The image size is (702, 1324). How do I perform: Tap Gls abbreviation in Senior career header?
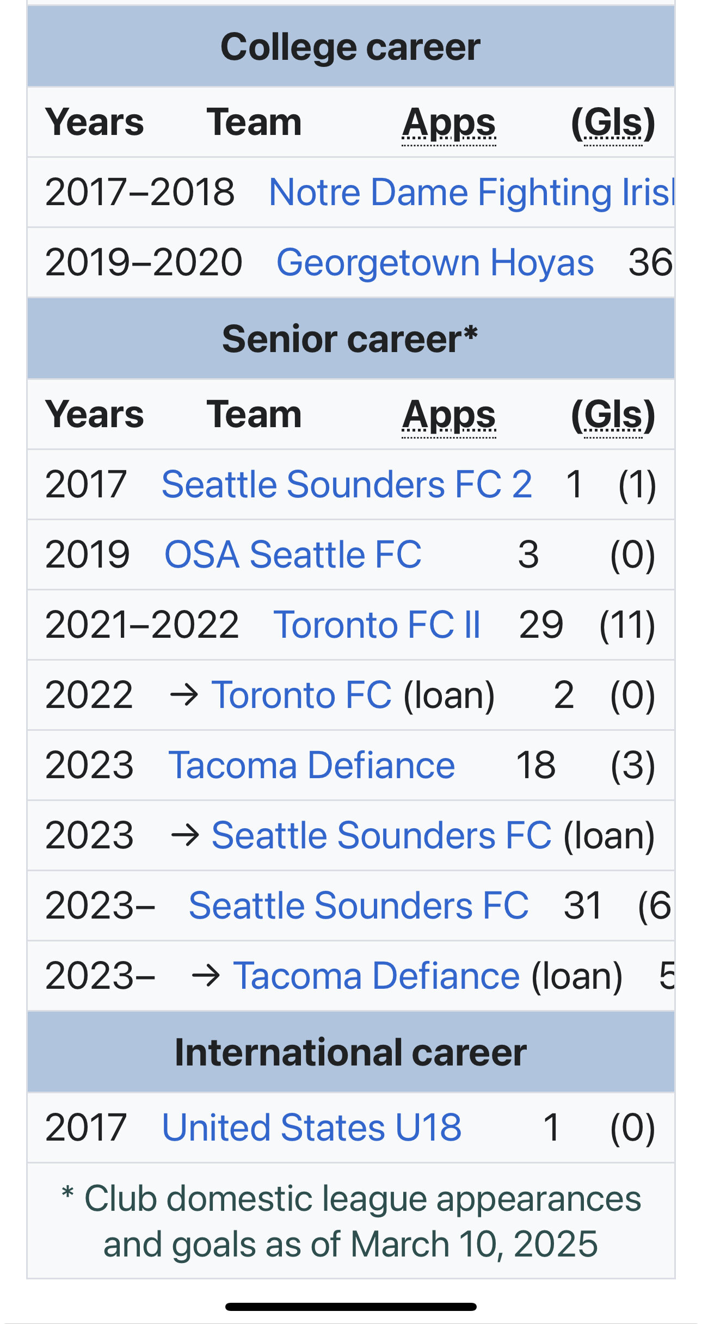(613, 415)
